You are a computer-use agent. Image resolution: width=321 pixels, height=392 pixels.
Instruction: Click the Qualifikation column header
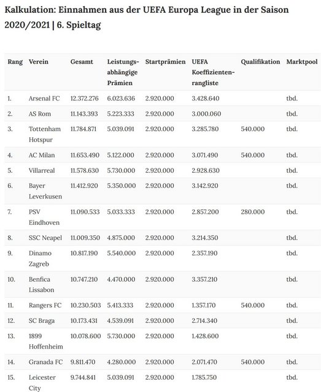(260, 61)
